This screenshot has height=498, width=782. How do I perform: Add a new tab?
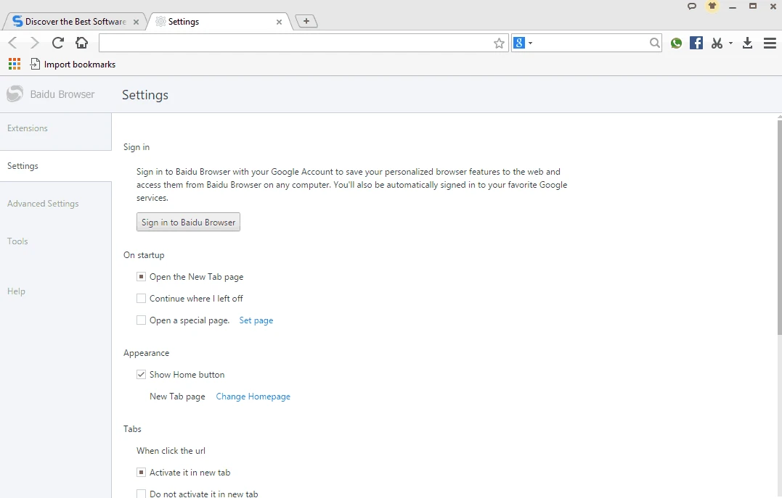[306, 21]
